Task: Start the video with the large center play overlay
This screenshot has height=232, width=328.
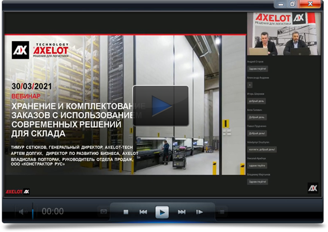Action: [161, 106]
